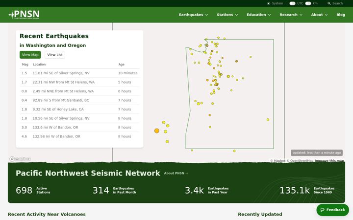Open the 2.49 mi NNE from Mt St Helens row
Viewport: 353px width, 220px height.
(x=79, y=91)
